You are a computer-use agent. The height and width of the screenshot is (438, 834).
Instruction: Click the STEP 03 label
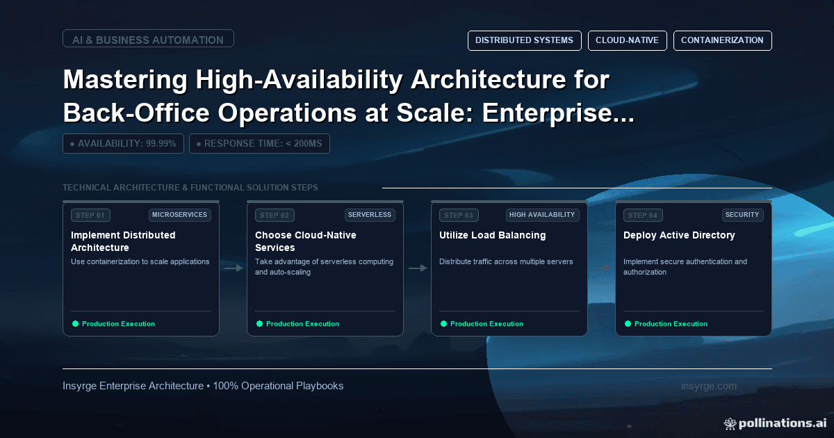tap(459, 216)
